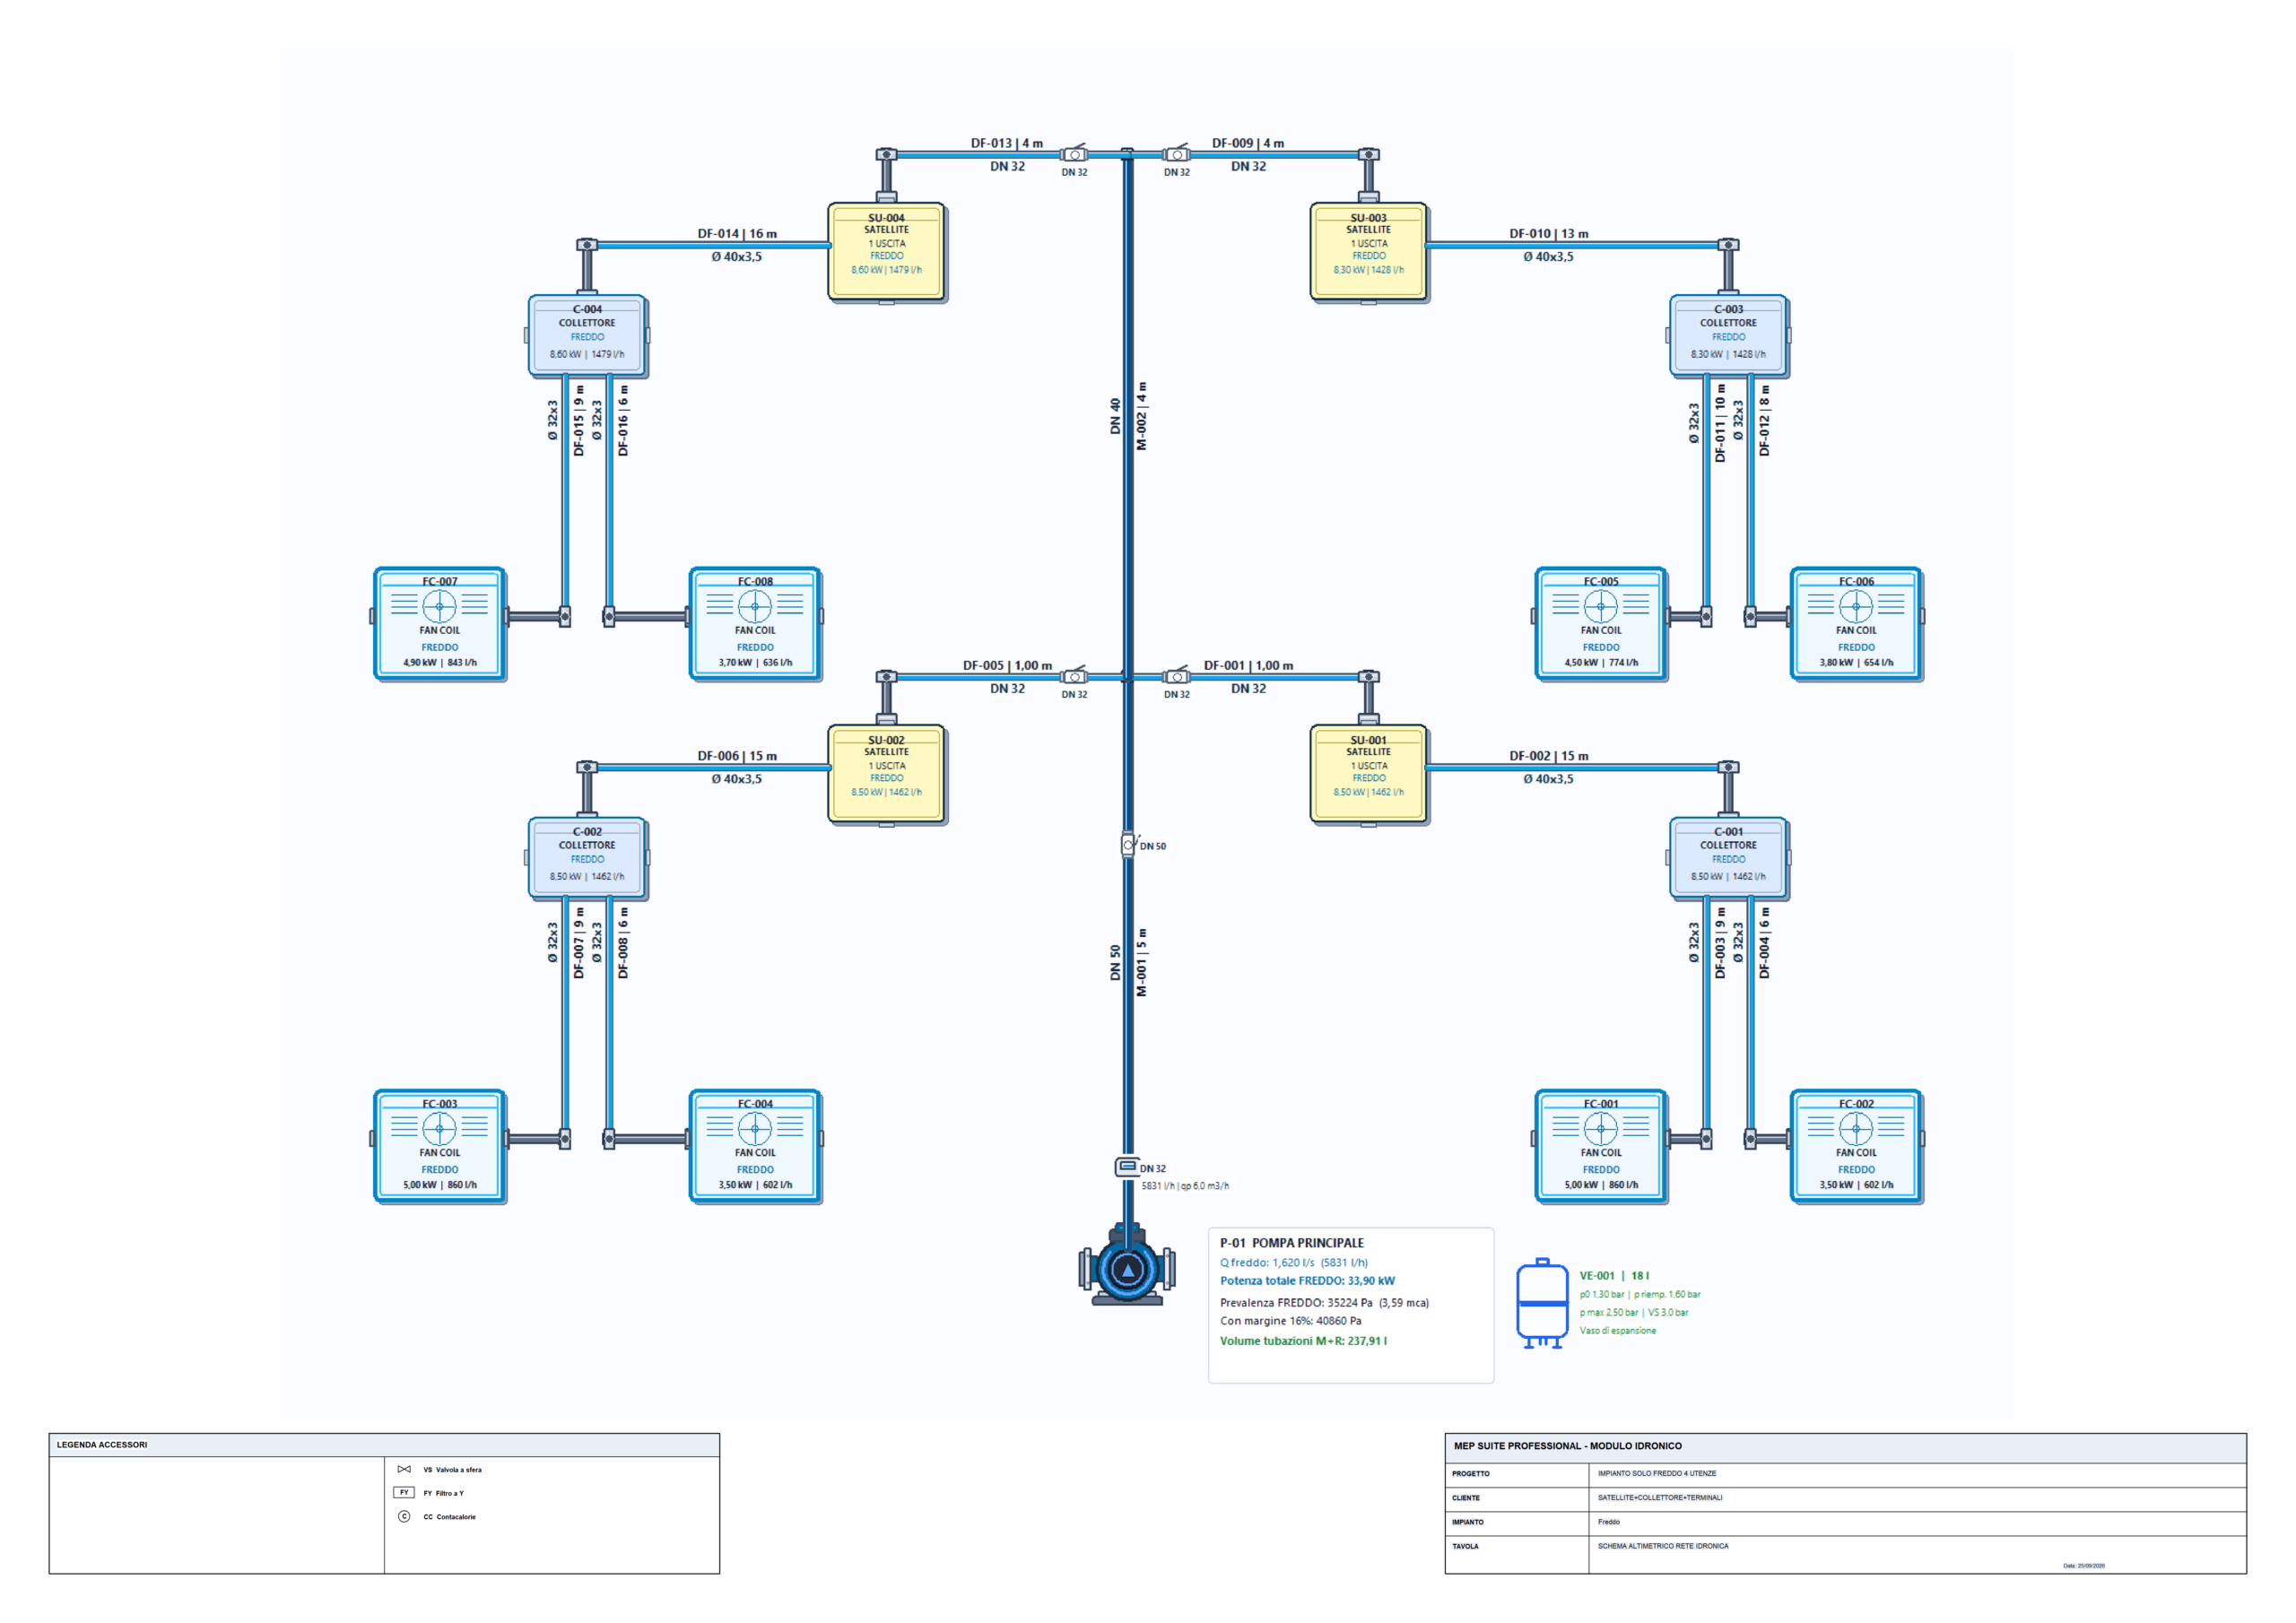Select fan coil unit FC-004
2296x1623 pixels.
tap(755, 1146)
